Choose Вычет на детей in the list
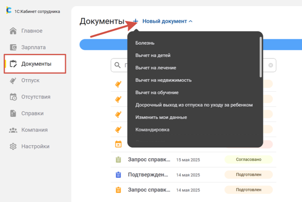This screenshot has width=302, height=202. pyautogui.click(x=153, y=55)
